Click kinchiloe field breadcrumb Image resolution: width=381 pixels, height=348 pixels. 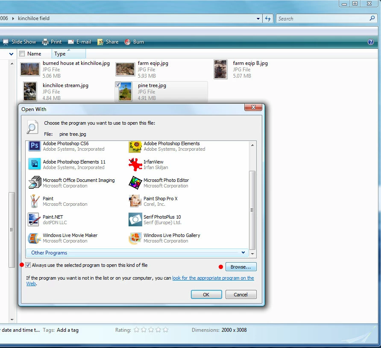coord(34,18)
